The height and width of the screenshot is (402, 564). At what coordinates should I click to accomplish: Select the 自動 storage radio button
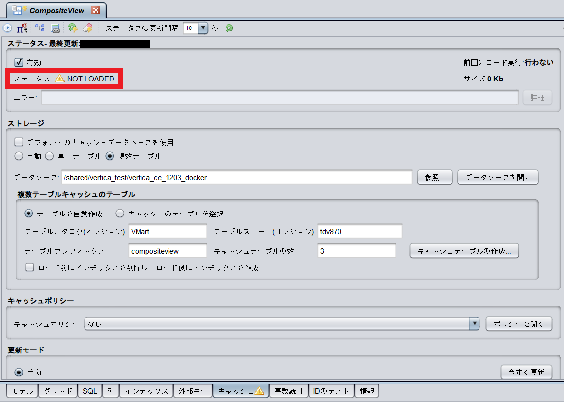(19, 156)
